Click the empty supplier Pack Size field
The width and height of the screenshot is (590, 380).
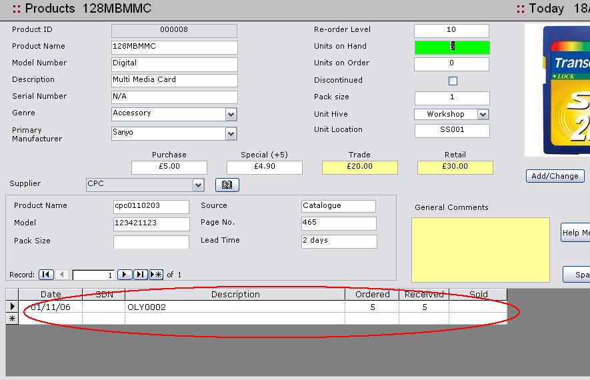point(151,242)
